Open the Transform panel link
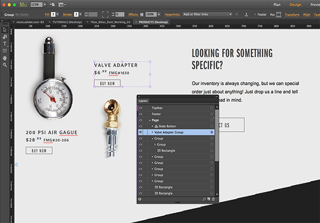This screenshot has height=223, width=320. tap(292, 15)
